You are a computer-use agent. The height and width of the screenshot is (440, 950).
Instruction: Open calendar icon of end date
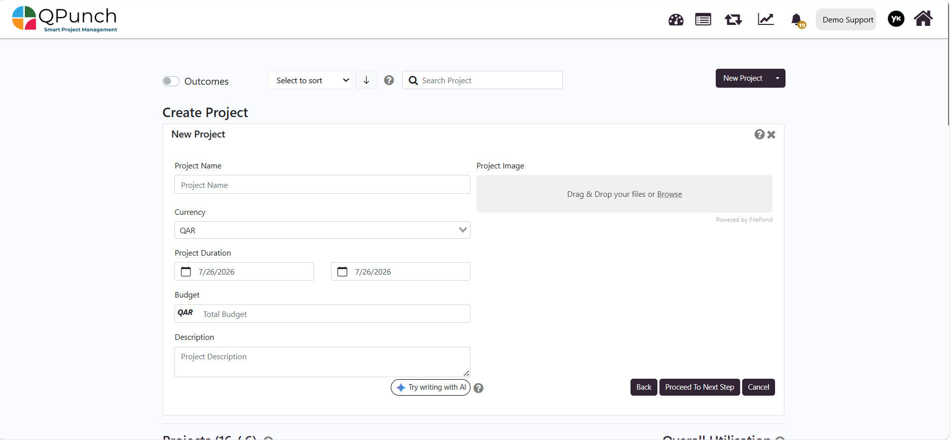(x=342, y=272)
